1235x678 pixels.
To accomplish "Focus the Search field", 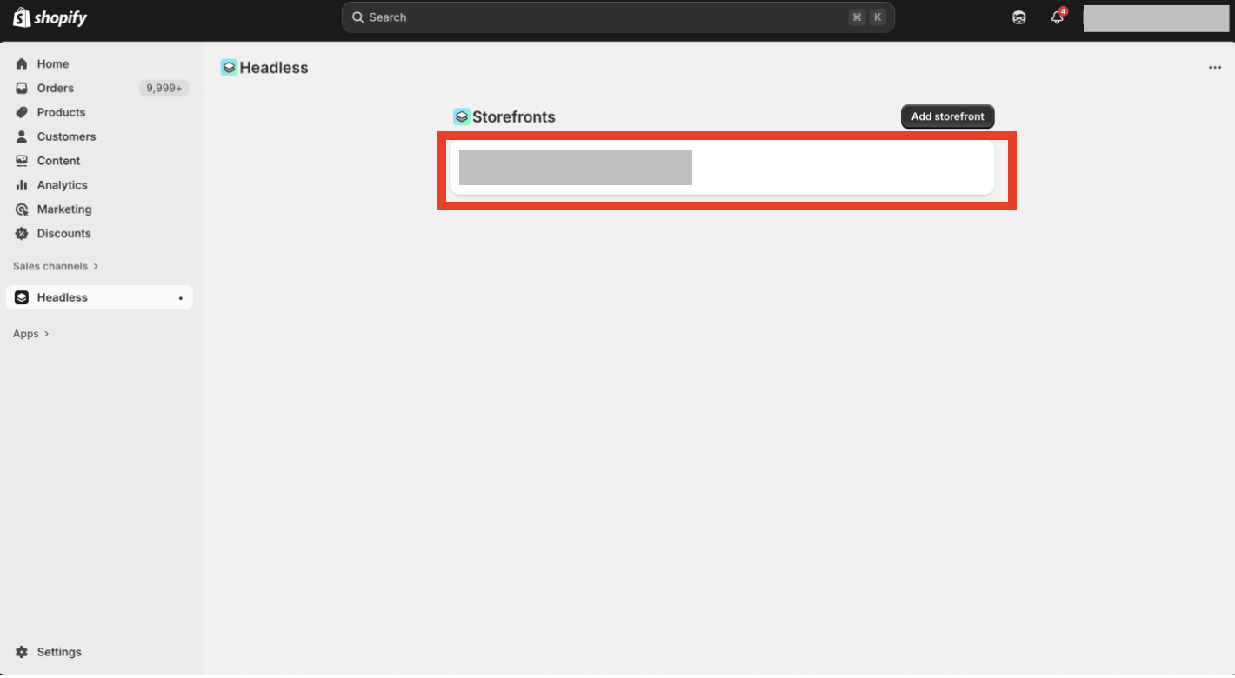I will [x=618, y=17].
